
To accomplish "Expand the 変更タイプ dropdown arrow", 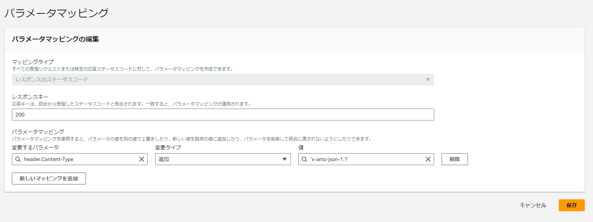I will [285, 159].
